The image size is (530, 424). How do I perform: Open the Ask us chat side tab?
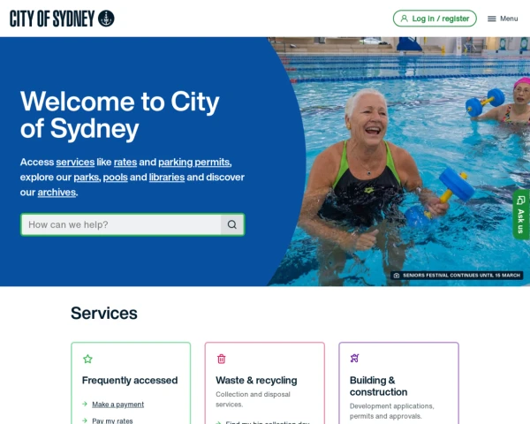[x=521, y=215]
